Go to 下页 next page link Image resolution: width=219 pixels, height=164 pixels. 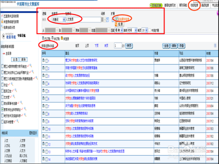coord(96,46)
